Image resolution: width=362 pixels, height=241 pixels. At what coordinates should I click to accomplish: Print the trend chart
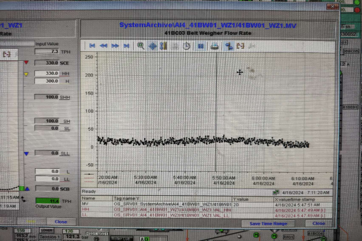click(x=214, y=46)
